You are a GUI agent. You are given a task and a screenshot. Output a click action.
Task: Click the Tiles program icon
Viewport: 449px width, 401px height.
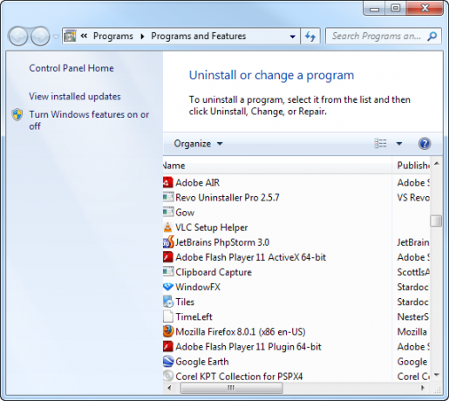pos(168,302)
